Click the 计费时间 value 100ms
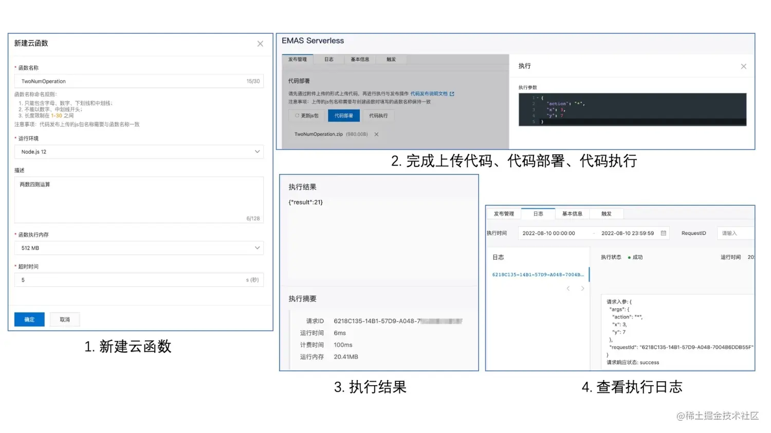771x433 pixels. (343, 345)
